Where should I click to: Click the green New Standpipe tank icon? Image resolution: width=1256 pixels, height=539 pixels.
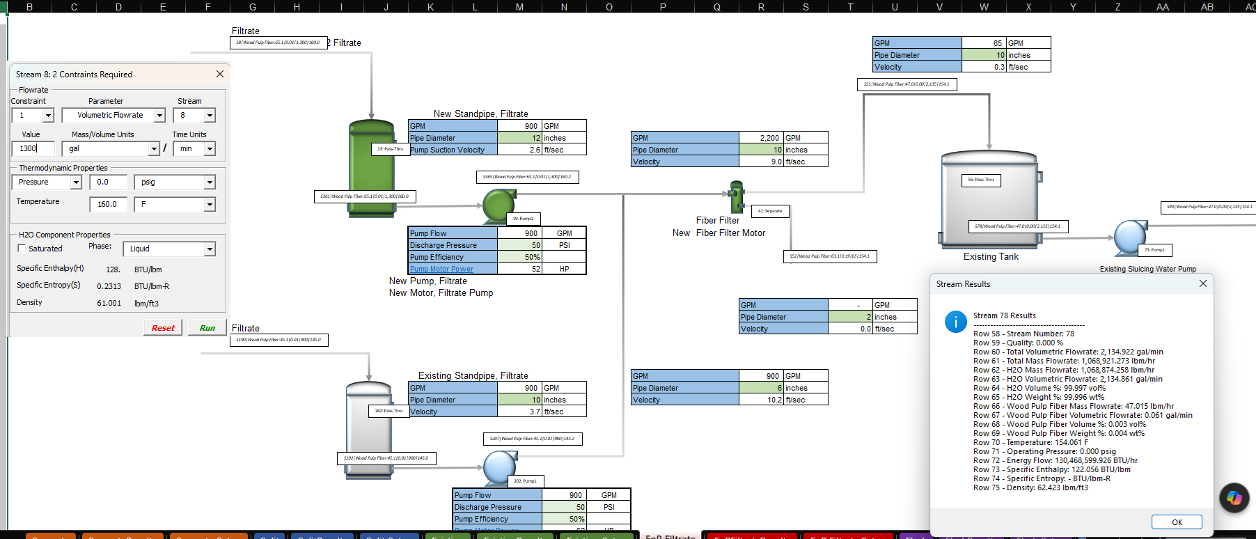click(x=371, y=169)
